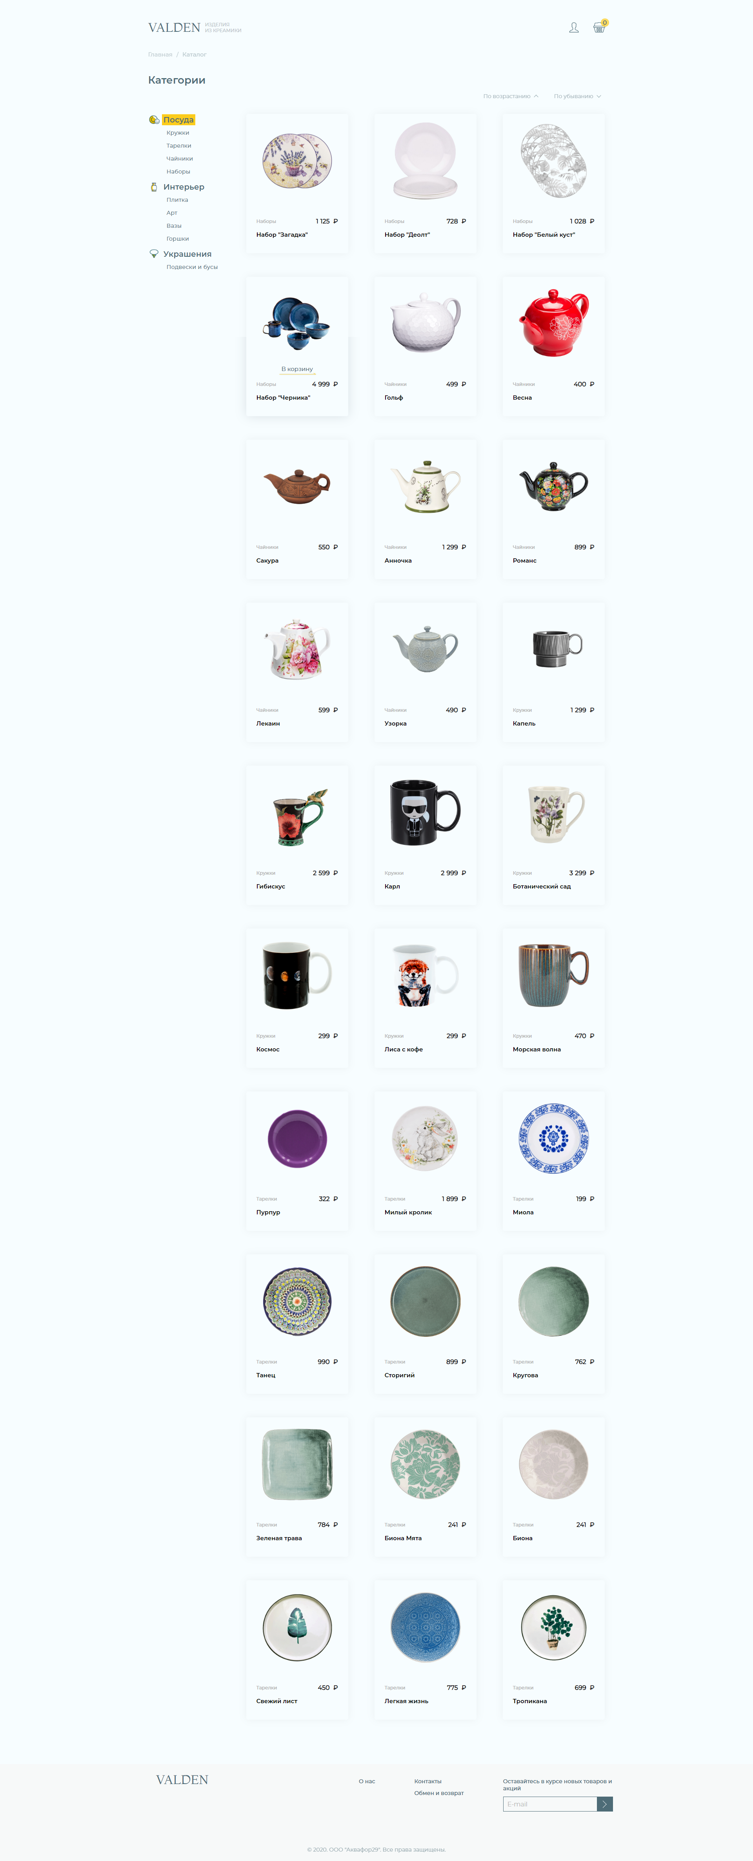753x1861 pixels.
Task: Go to Главная breadcrumb link
Action: click(x=160, y=55)
